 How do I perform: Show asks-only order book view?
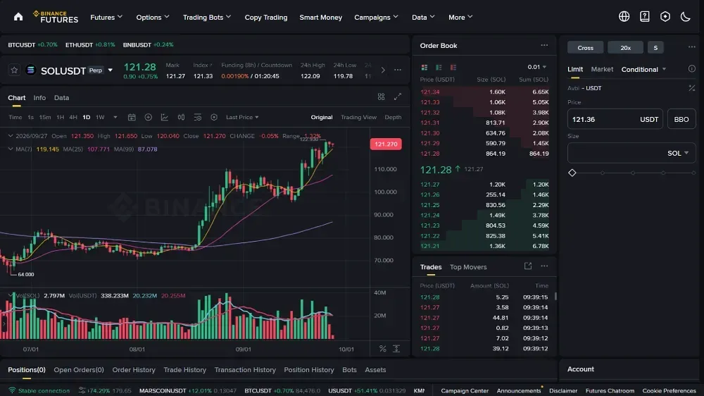pos(453,68)
